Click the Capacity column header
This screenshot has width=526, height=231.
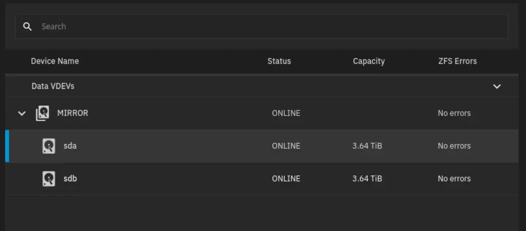tap(369, 61)
